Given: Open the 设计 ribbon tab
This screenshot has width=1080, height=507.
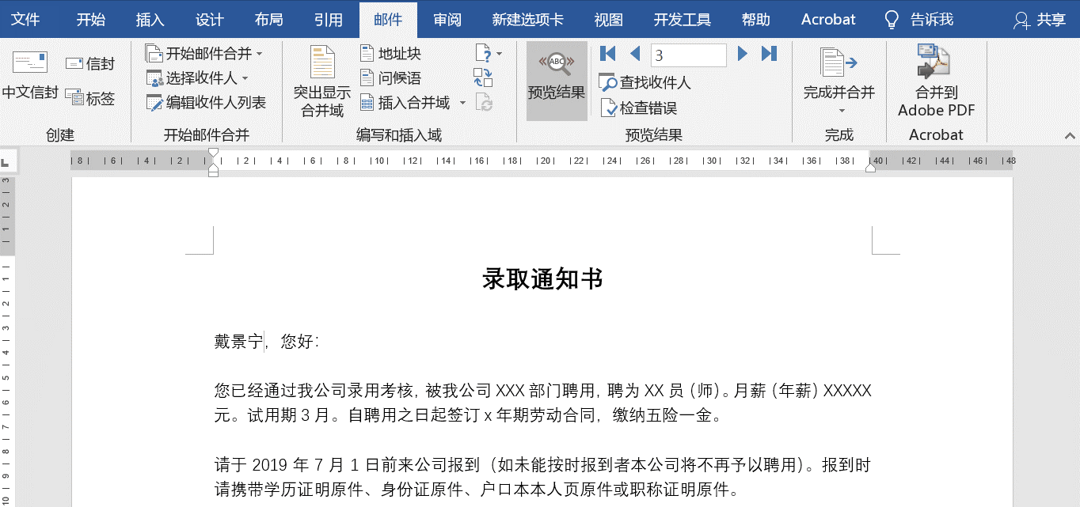Looking at the screenshot, I should pos(209,20).
